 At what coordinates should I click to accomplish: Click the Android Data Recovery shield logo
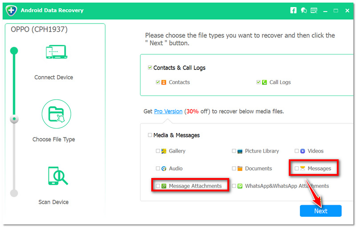click(x=11, y=10)
